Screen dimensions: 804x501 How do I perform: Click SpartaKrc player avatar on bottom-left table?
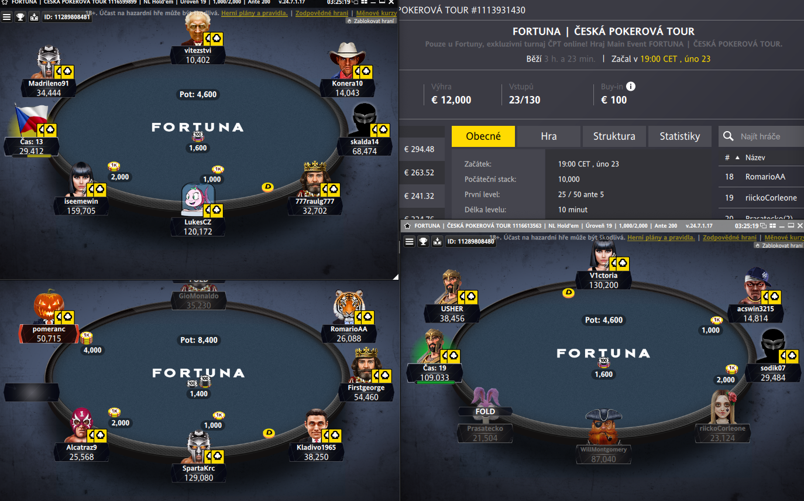(x=198, y=448)
